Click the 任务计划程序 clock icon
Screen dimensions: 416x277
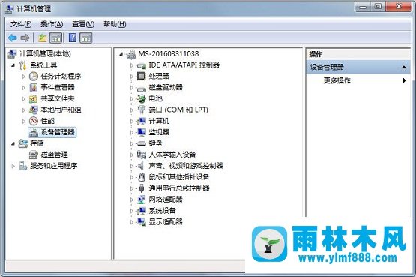pos(34,77)
